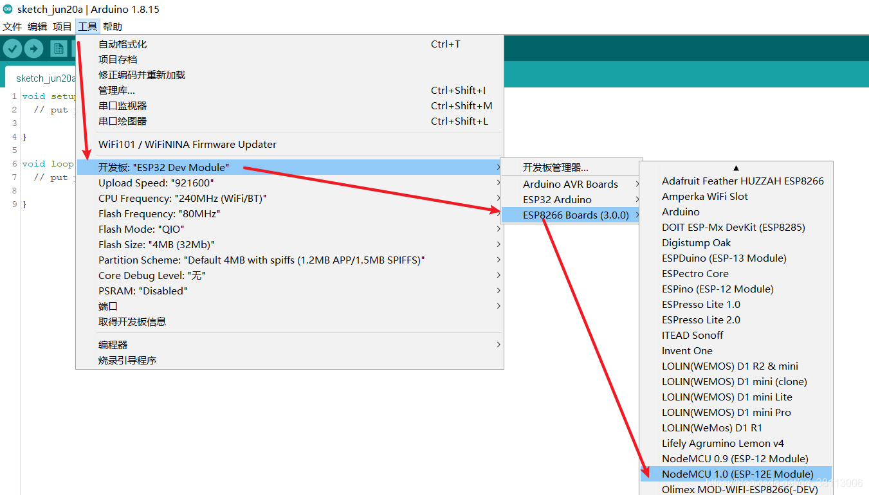Image resolution: width=869 pixels, height=495 pixels.
Task: Select Digistump Oak board
Action: 736,243
